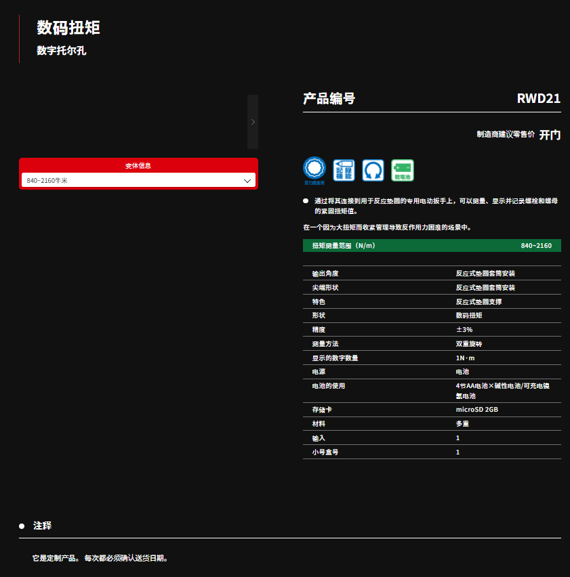Click the RWD21 product number
570x577 pixels.
tap(539, 99)
